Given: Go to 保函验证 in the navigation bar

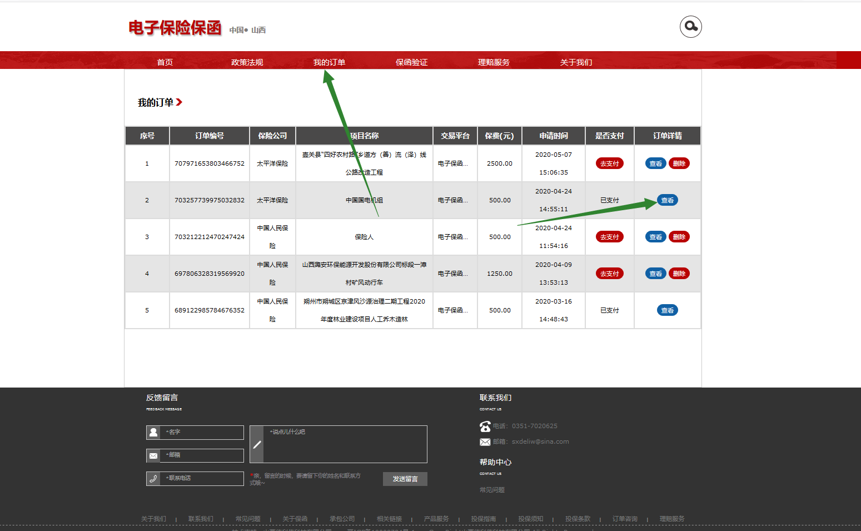Looking at the screenshot, I should (x=411, y=62).
